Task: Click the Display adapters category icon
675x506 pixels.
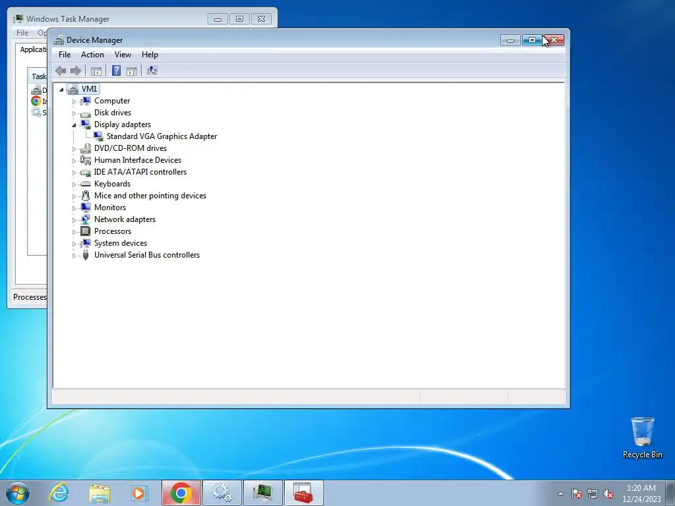Action: (85, 125)
